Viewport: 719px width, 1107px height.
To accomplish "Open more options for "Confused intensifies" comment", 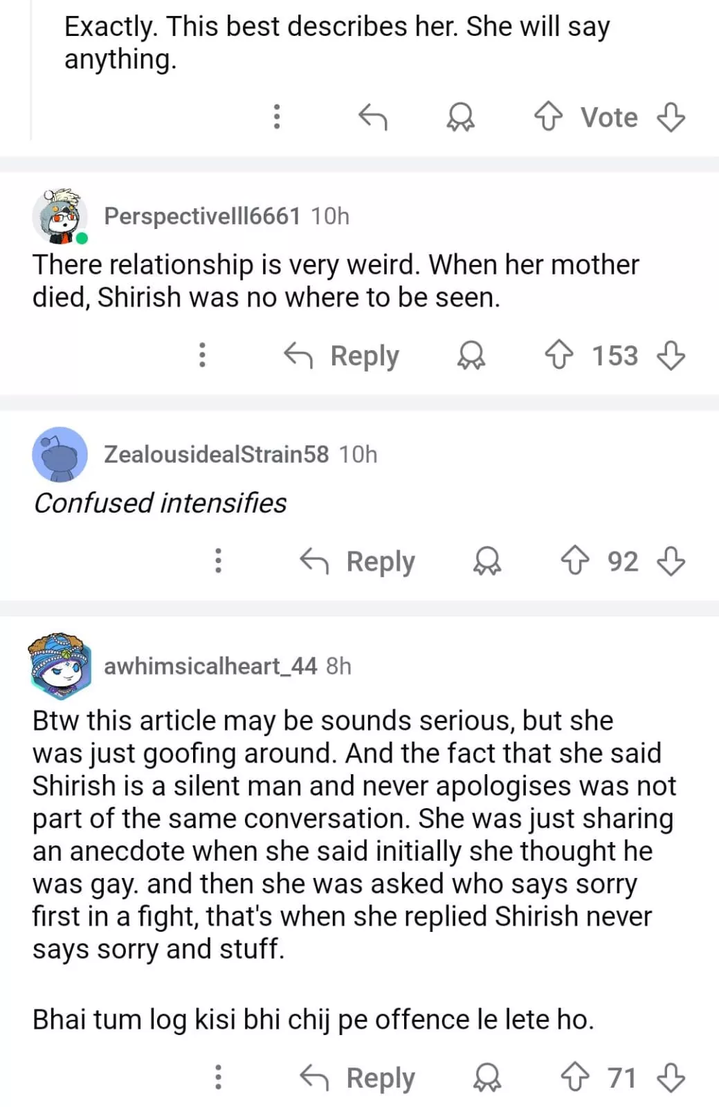I will click(218, 560).
